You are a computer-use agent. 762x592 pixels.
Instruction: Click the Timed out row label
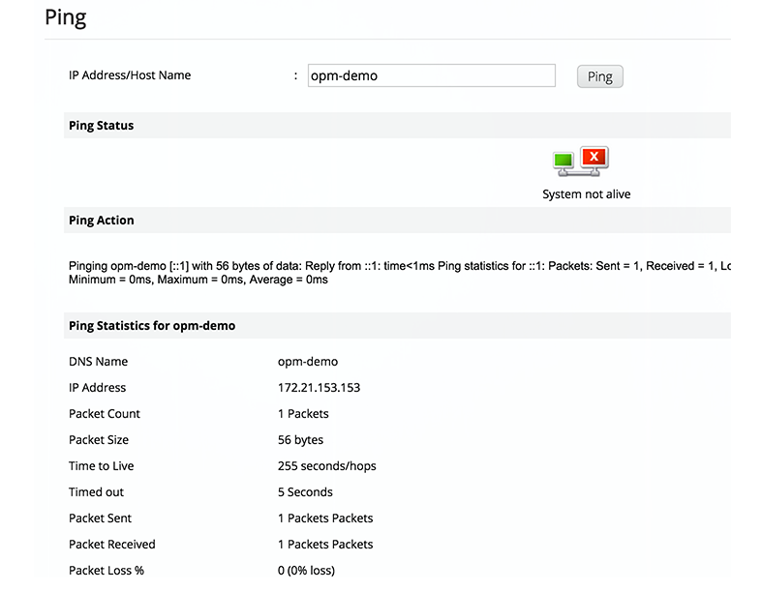click(96, 492)
